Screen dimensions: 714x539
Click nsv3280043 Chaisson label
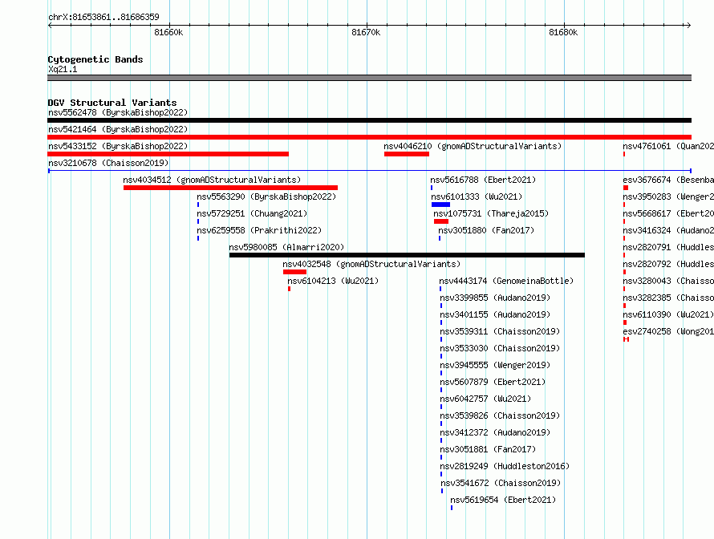coord(668,281)
